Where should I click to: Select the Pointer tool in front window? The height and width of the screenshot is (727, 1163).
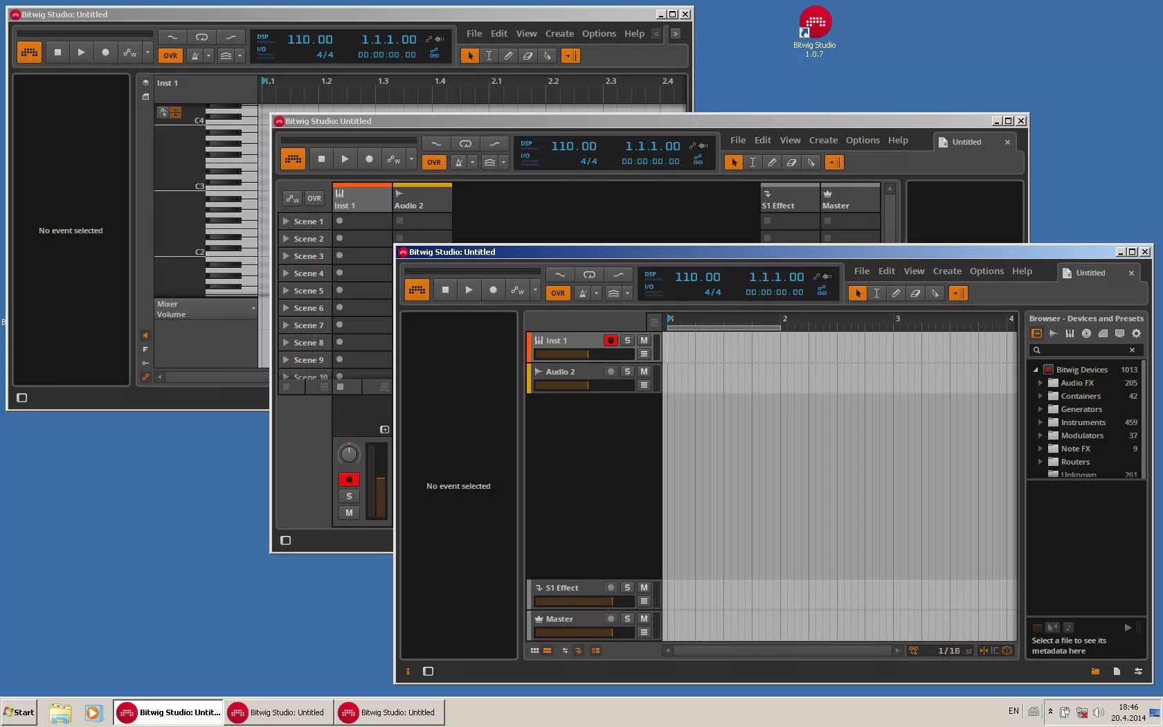[x=858, y=293]
